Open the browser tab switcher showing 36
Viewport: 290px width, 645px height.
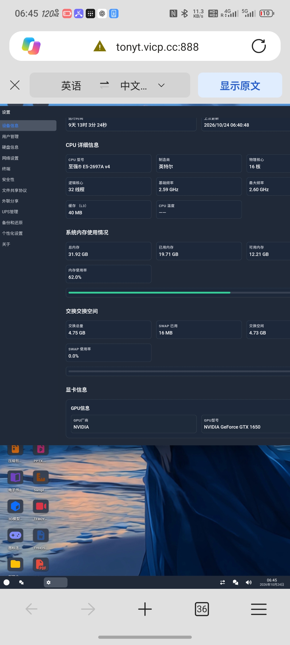202,609
